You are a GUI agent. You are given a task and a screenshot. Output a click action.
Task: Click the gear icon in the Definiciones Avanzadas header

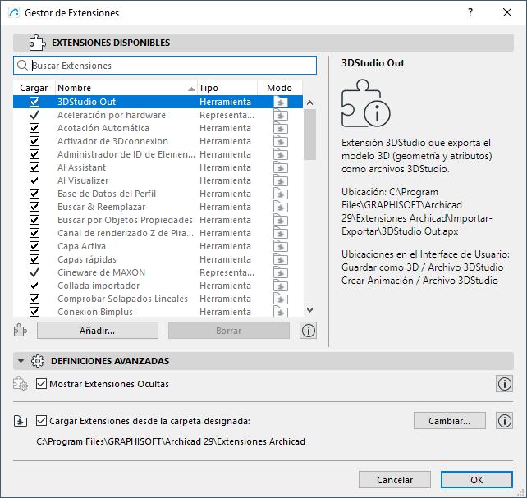37,361
